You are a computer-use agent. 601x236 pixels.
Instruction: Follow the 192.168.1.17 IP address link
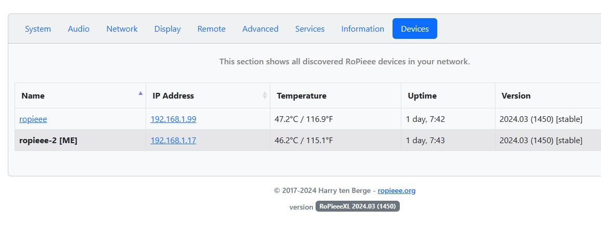173,141
